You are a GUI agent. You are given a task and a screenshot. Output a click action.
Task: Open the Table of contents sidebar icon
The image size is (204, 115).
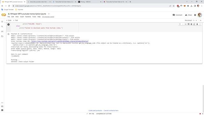point(2,22)
